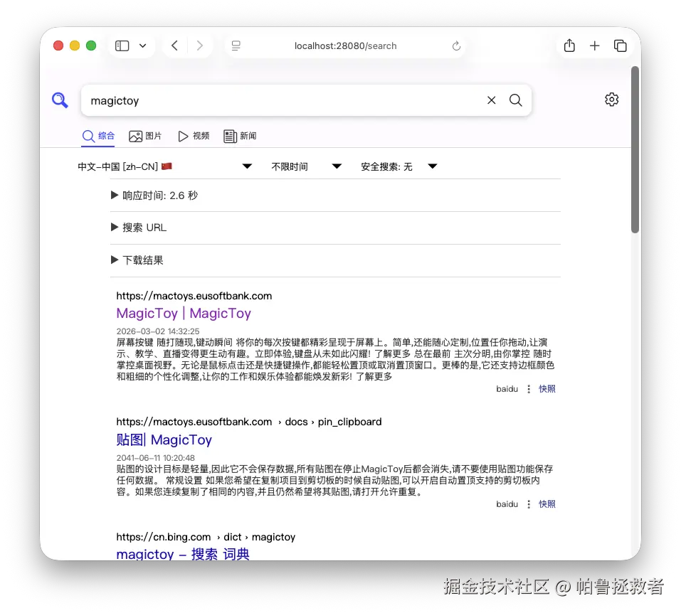
Task: Click https://mactoys.eusoftbank.com URL of first result
Action: coord(194,296)
